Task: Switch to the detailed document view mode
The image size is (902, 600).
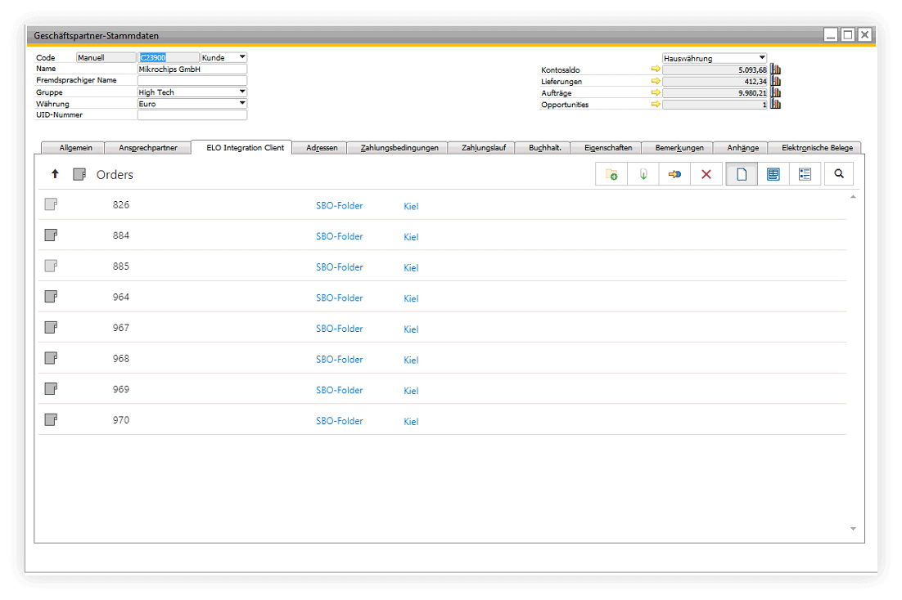Action: tap(773, 173)
